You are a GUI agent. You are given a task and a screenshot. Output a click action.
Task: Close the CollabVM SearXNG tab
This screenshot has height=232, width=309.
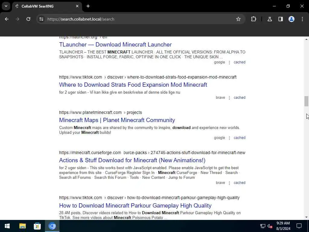[x=77, y=6]
